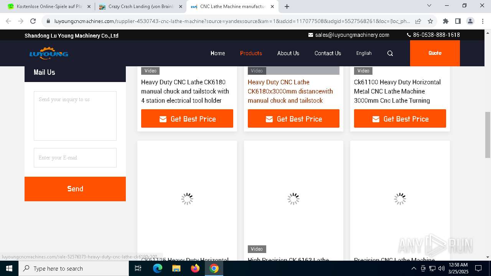Viewport: 491px width, 276px height.
Task: Open CK6180x3000mm distancewith product link
Action: coord(290,91)
